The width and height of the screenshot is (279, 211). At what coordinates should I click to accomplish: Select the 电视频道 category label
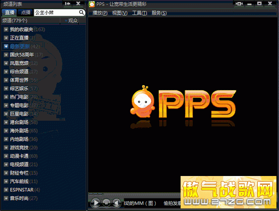[19, 164]
